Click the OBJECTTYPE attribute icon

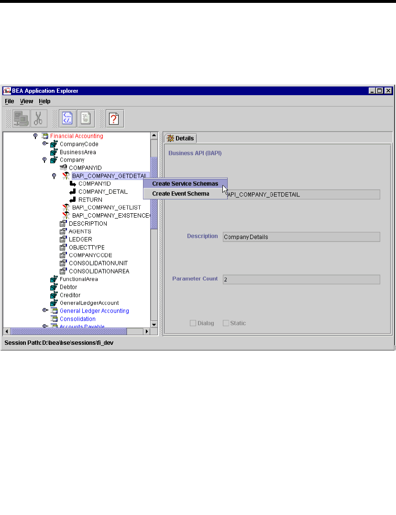64,247
